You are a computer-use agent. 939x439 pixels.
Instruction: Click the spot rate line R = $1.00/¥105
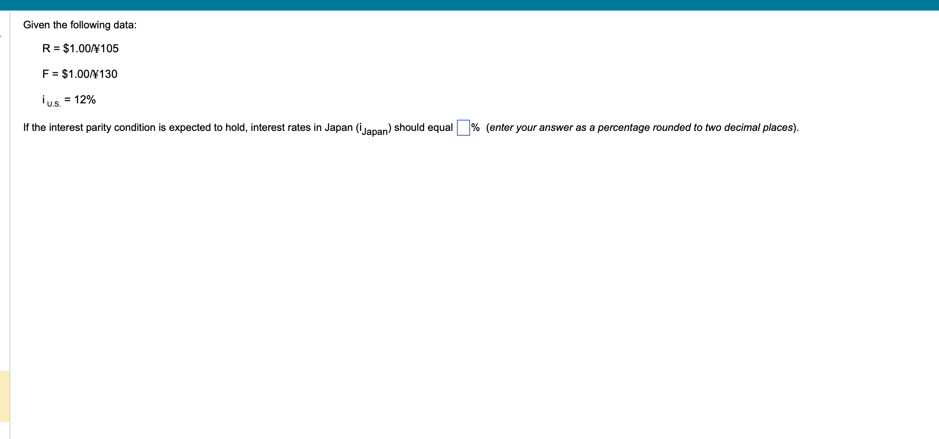point(80,49)
